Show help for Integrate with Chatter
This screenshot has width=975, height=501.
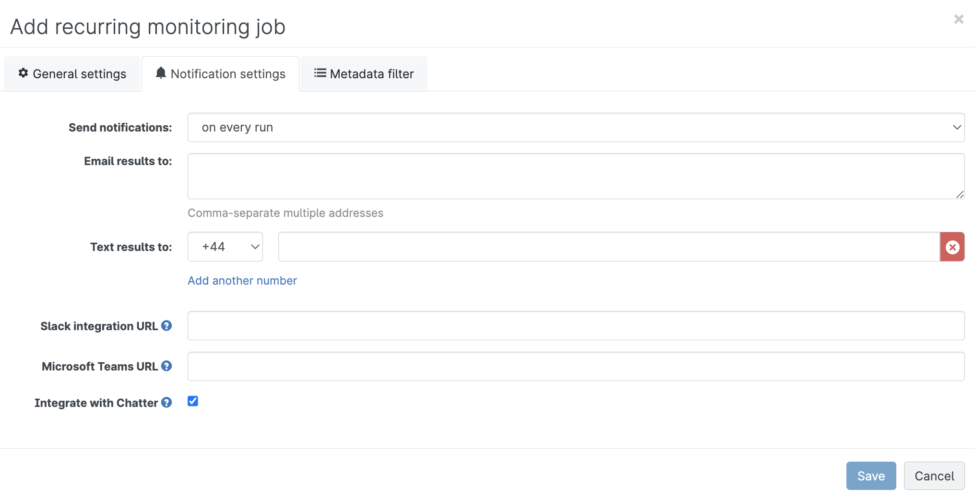pyautogui.click(x=166, y=403)
